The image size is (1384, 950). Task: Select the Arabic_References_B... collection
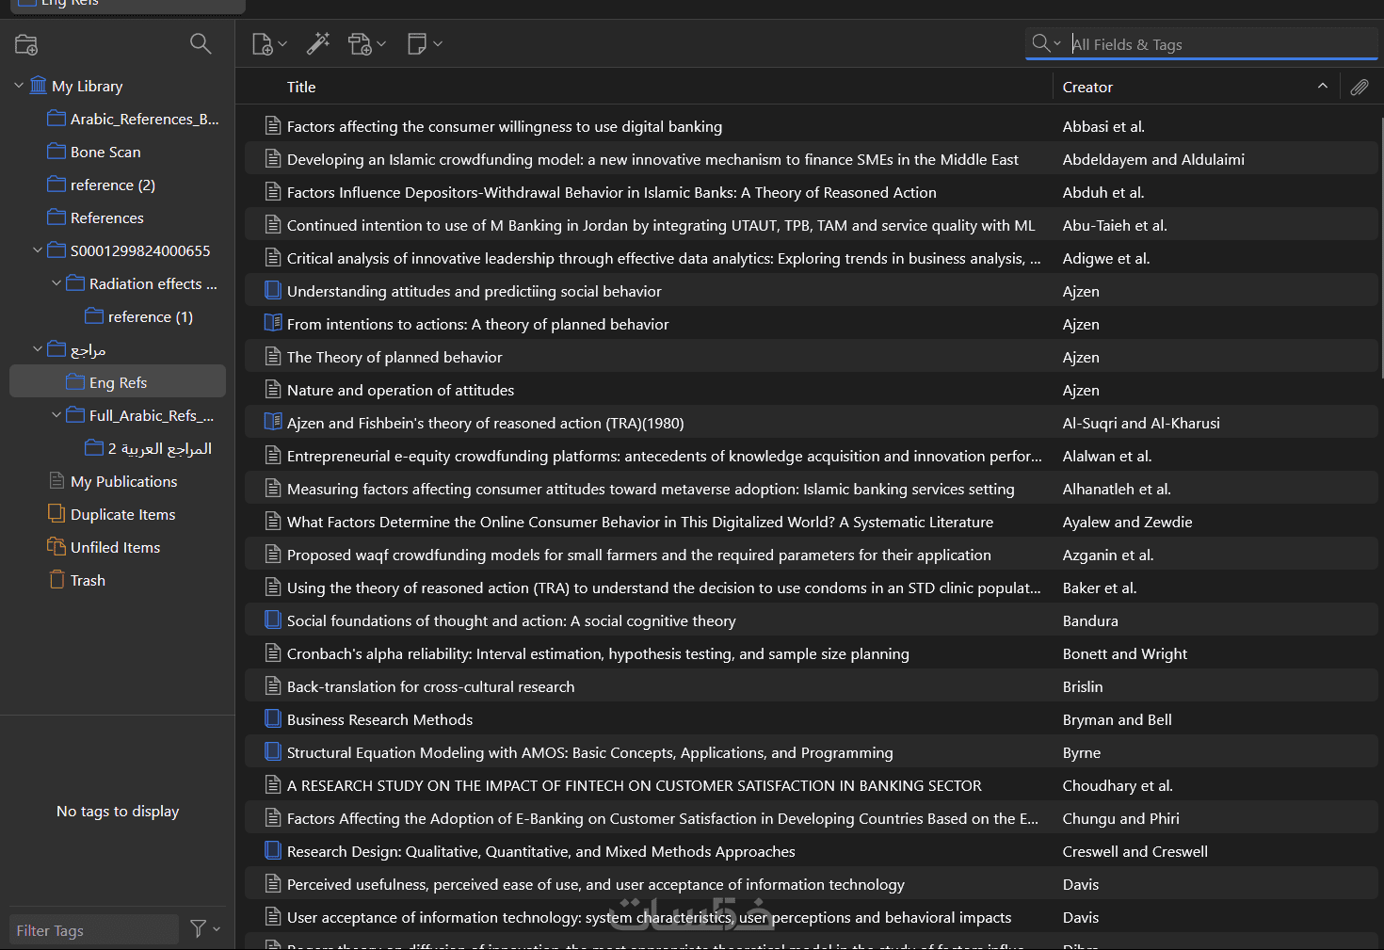pyautogui.click(x=144, y=119)
